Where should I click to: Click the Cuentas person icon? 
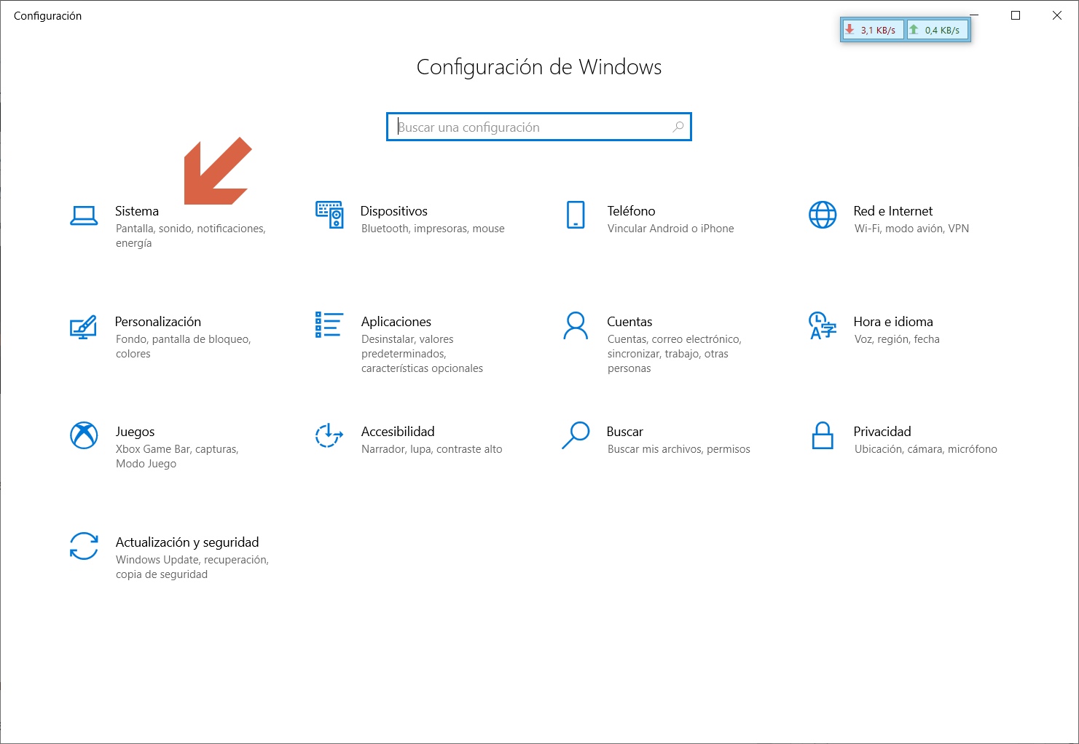(576, 325)
